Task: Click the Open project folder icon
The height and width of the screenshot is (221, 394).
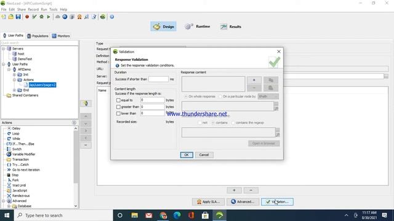Action: coord(11,17)
